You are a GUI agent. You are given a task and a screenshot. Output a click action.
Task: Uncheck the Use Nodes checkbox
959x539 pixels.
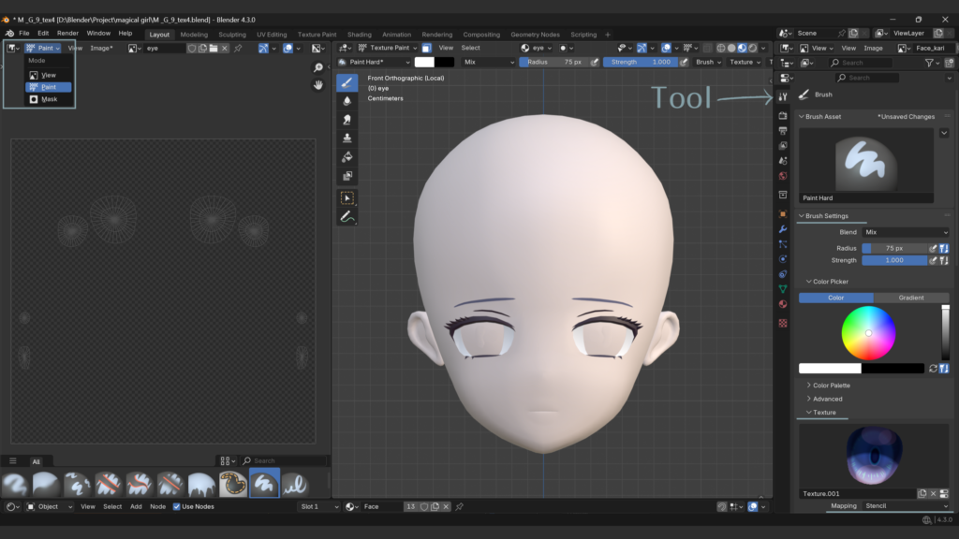pyautogui.click(x=176, y=506)
